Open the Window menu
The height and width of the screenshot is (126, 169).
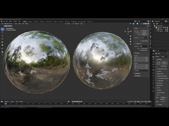[15, 21]
